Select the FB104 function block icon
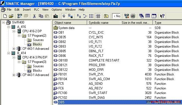 [x=55, y=79]
